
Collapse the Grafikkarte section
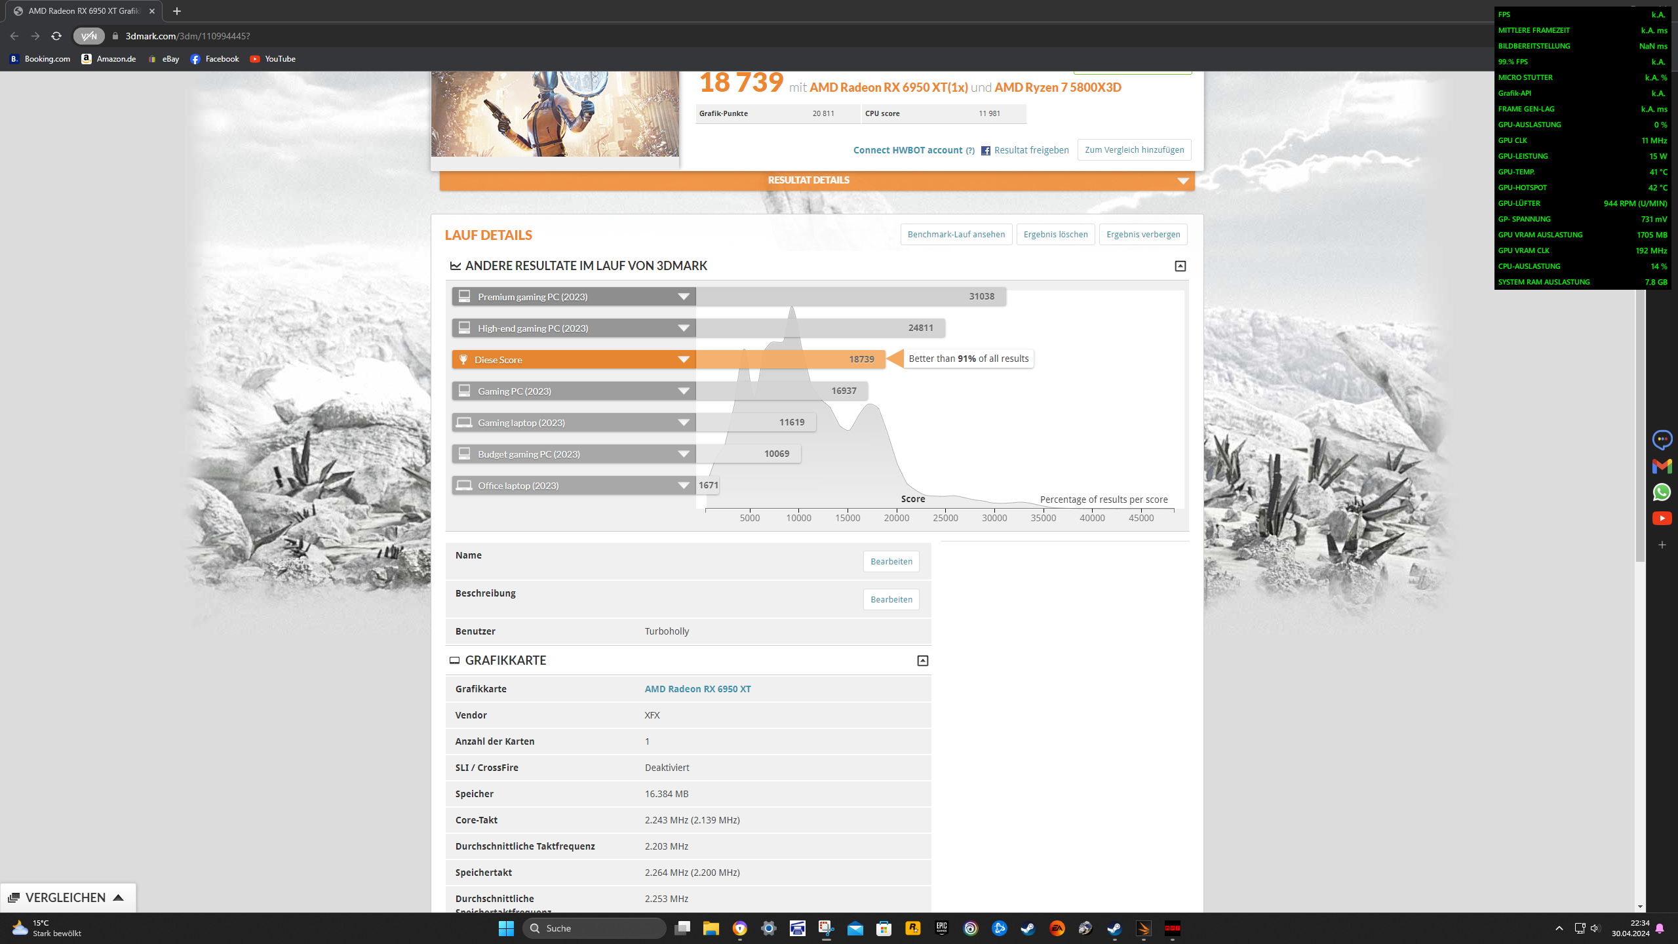922,661
